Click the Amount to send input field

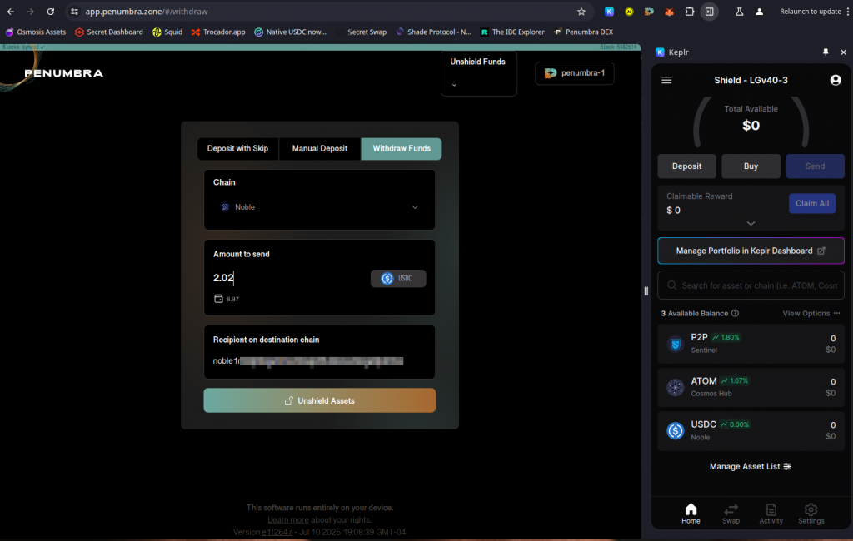tap(288, 278)
